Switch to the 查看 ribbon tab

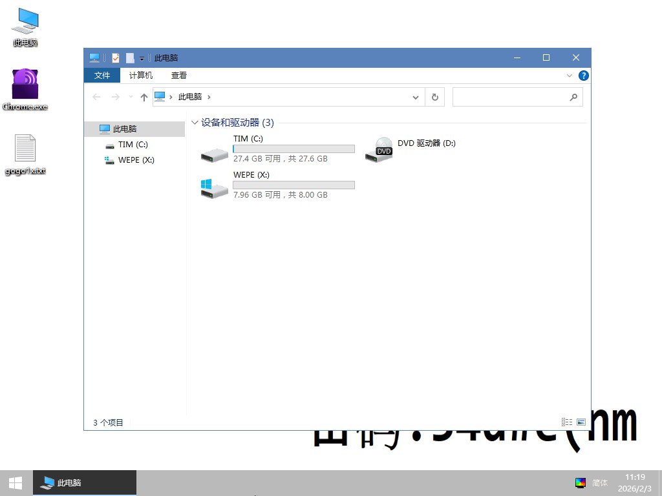(x=179, y=76)
